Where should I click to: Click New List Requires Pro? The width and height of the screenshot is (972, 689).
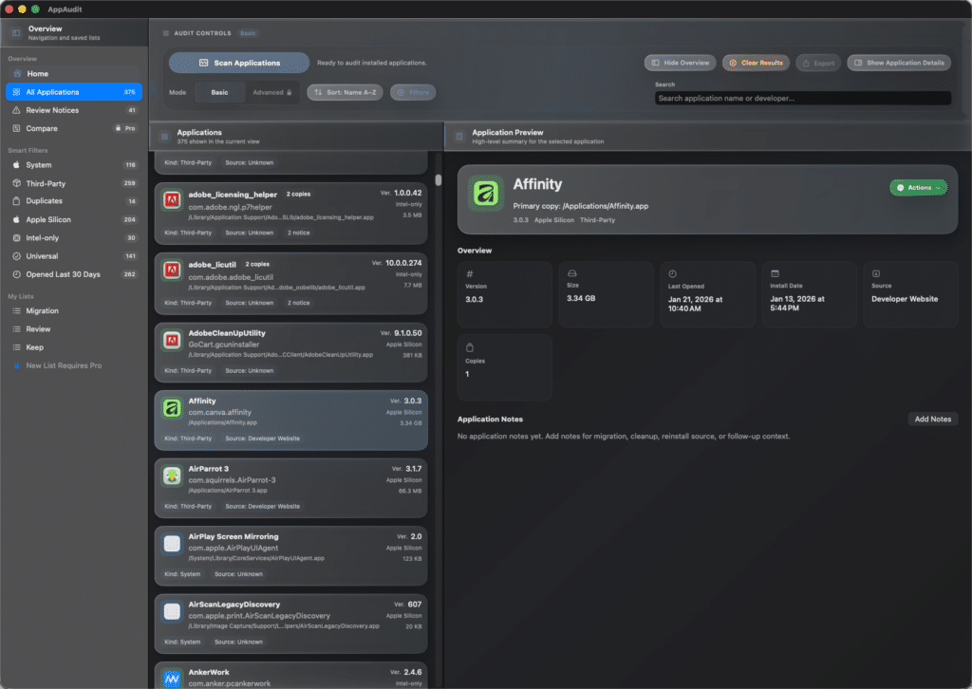[x=74, y=365]
